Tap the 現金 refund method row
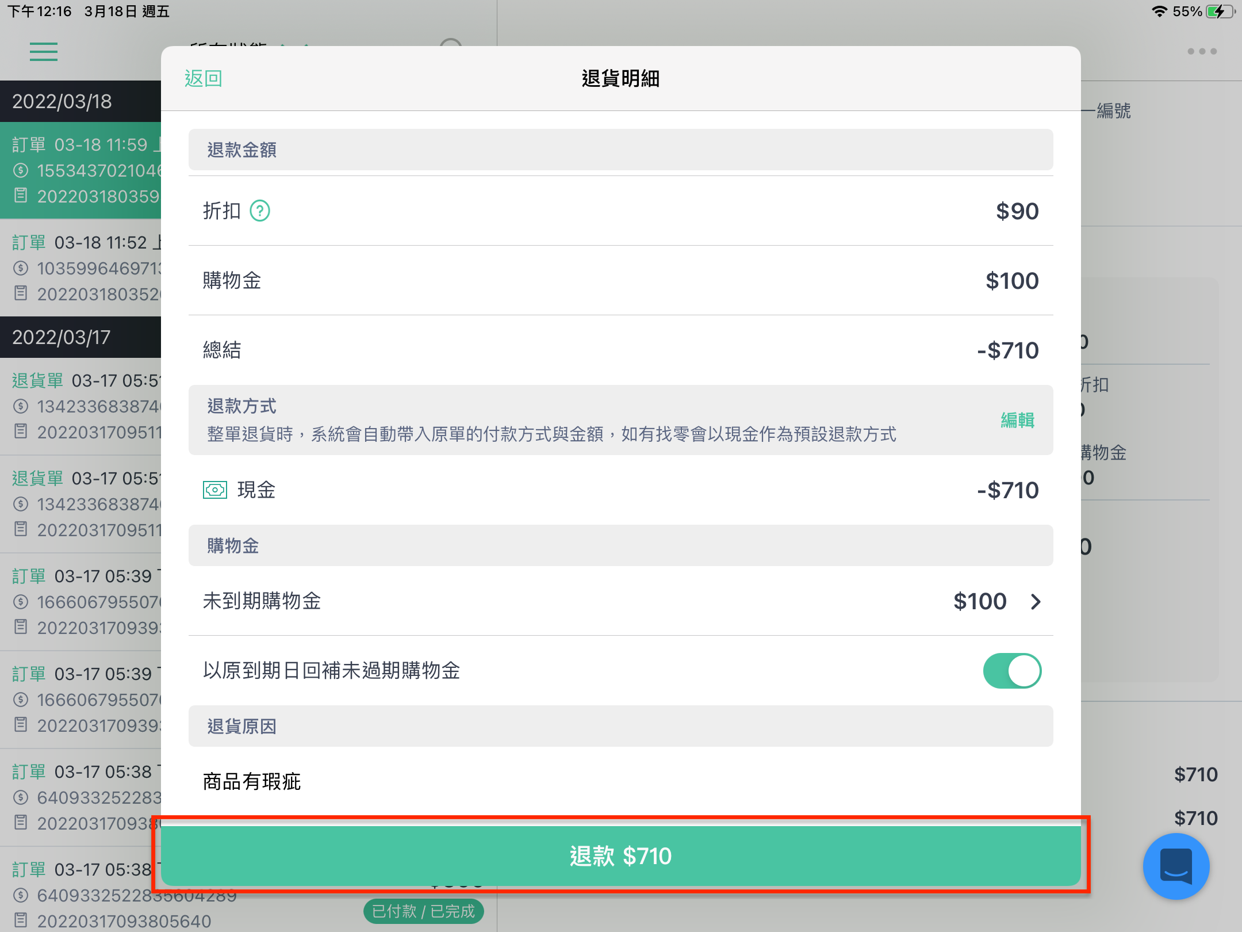Viewport: 1242px width, 932px height. click(621, 490)
